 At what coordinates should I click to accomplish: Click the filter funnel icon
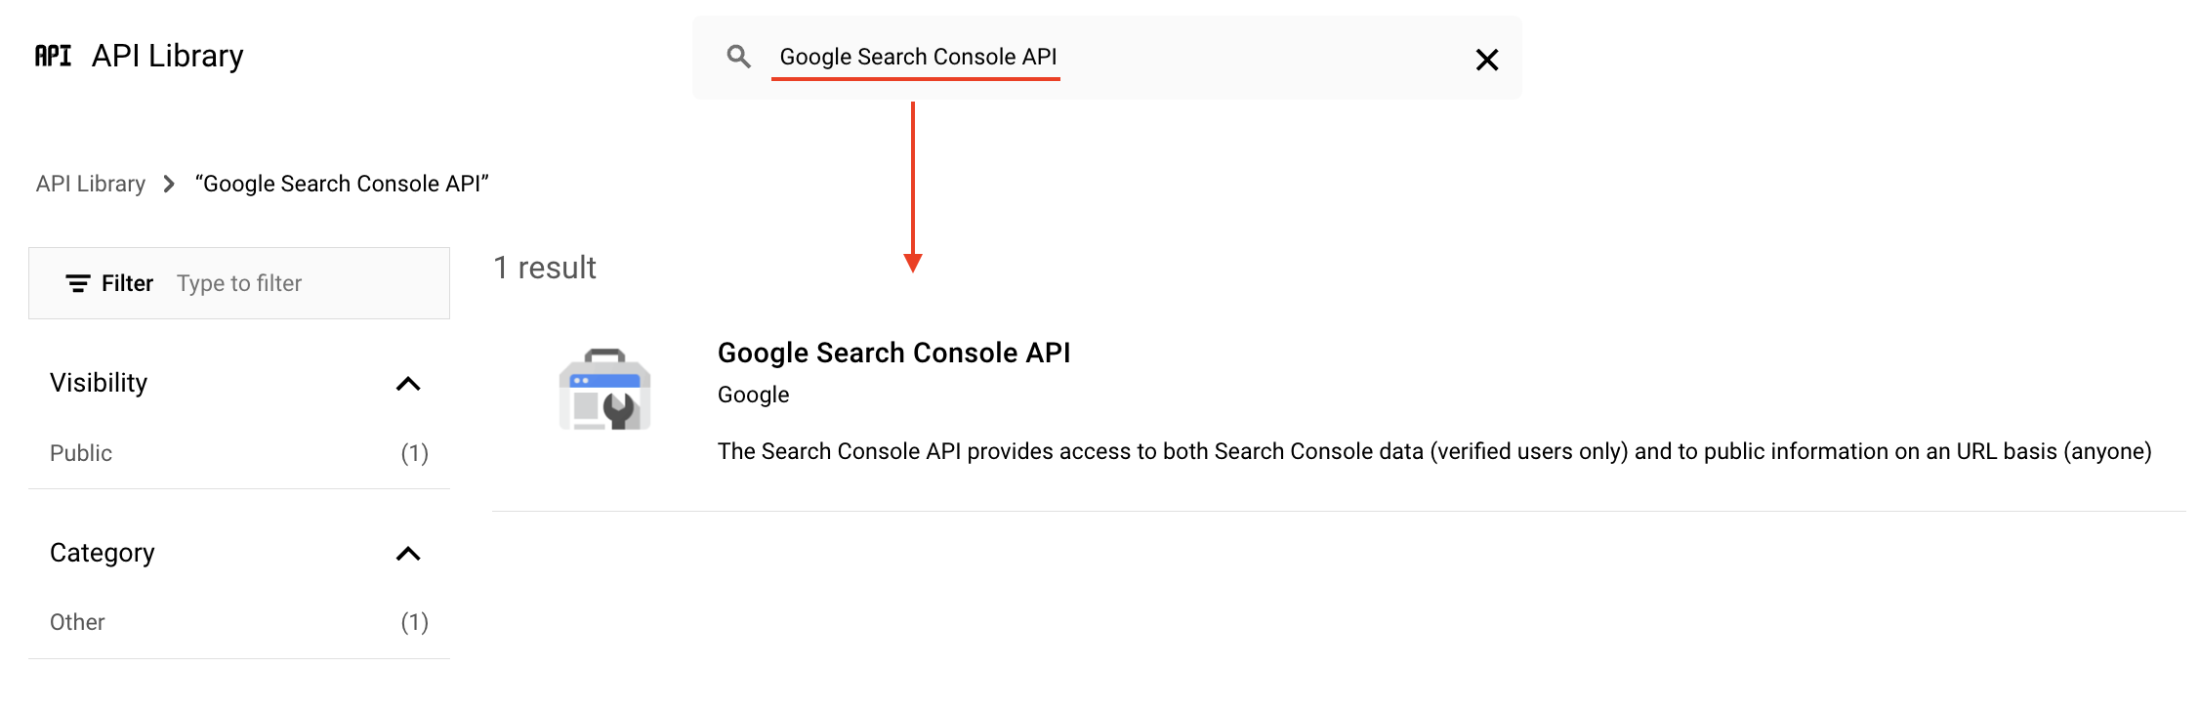pos(79,283)
